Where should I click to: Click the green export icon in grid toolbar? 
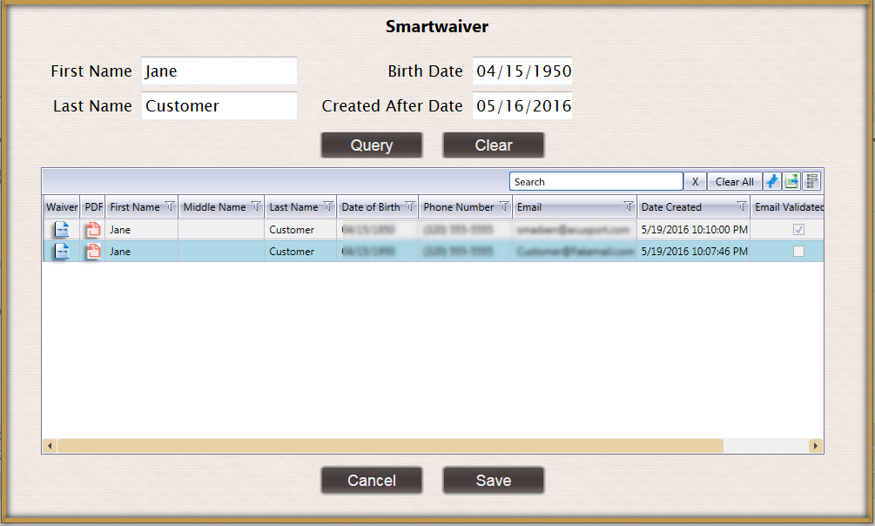click(x=791, y=181)
